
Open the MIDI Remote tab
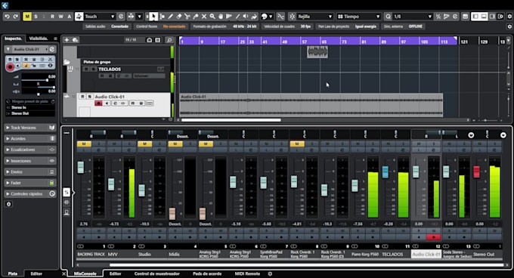pos(247,273)
